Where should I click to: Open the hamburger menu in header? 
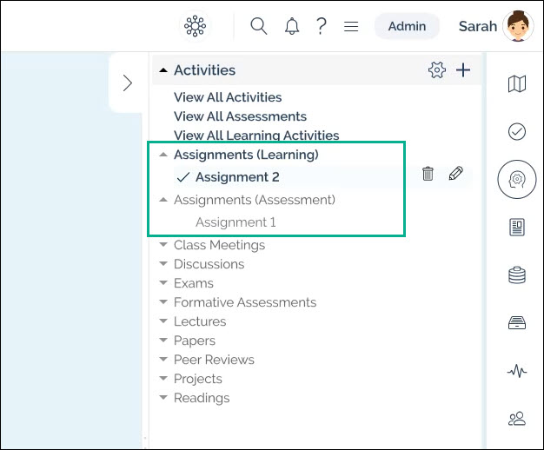click(x=351, y=26)
